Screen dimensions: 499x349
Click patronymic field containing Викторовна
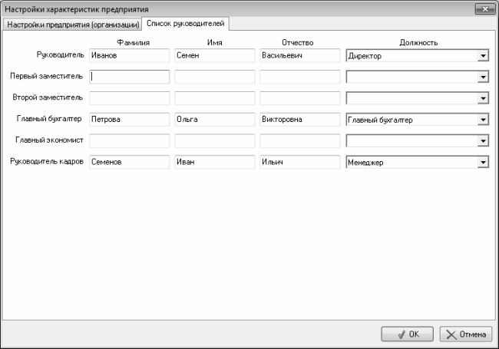point(299,120)
